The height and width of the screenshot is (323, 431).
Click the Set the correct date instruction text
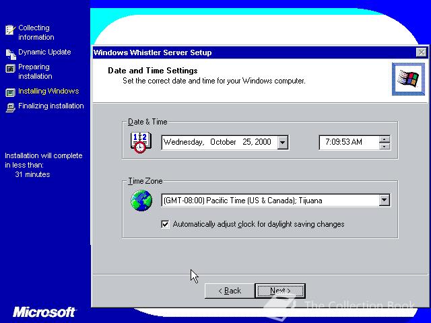coord(214,81)
